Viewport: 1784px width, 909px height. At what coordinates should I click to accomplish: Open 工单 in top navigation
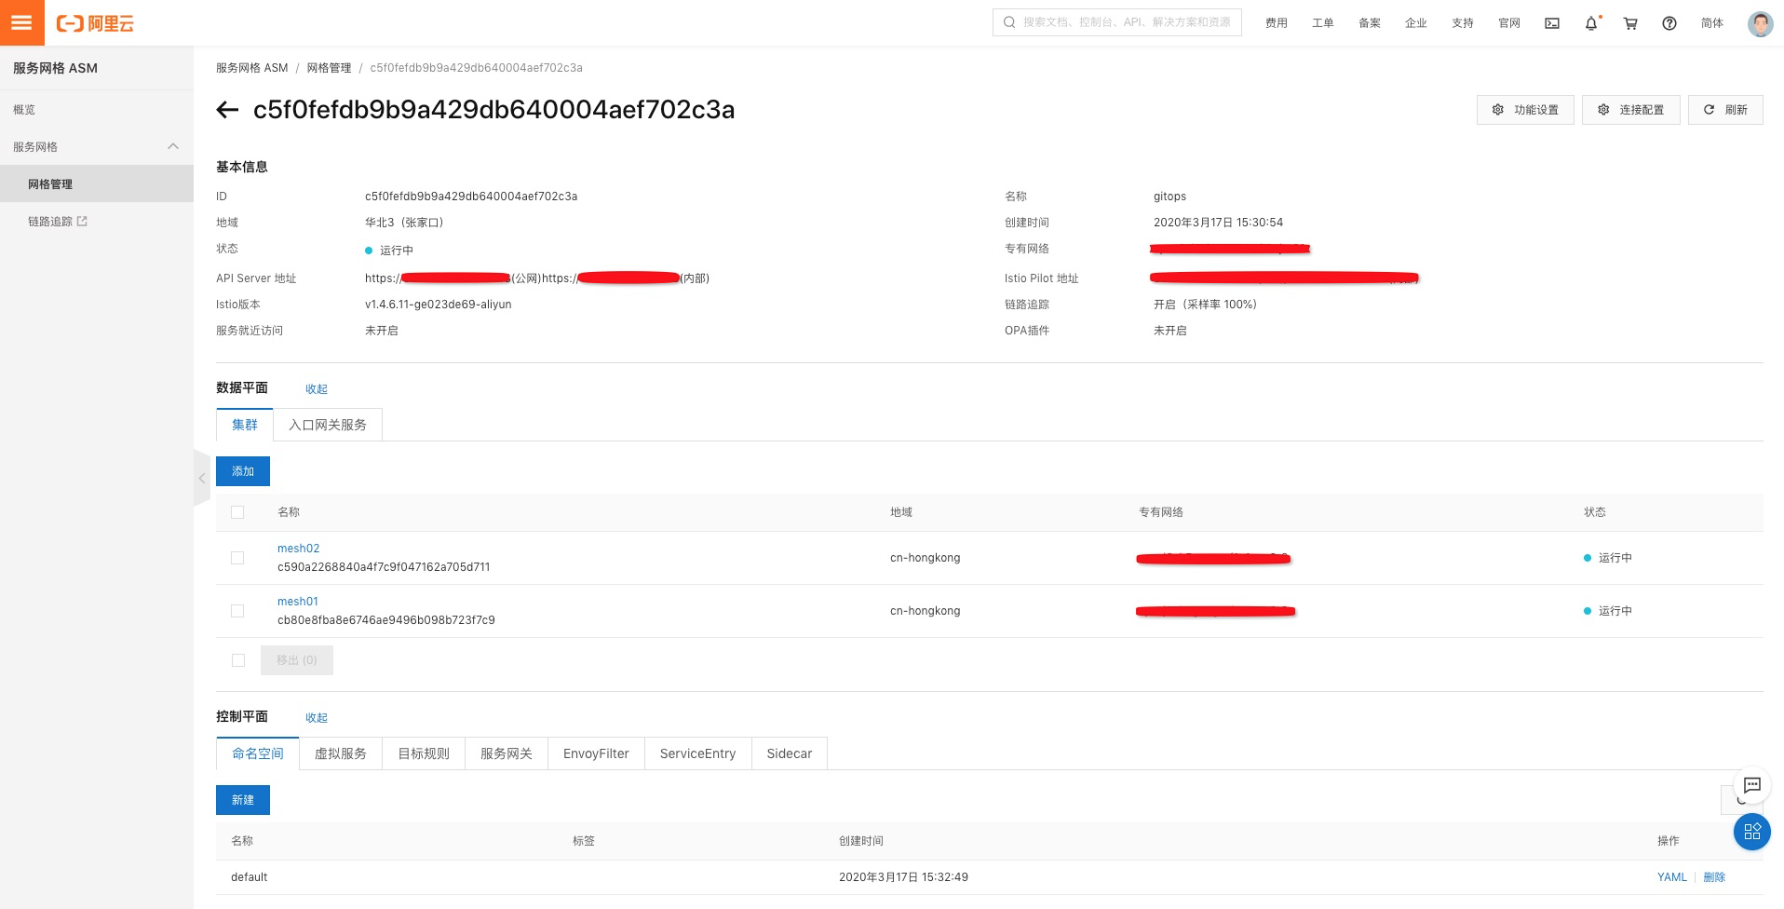[1323, 23]
